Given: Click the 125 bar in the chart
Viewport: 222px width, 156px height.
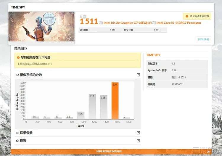Looking at the screenshot, I should [81, 115].
